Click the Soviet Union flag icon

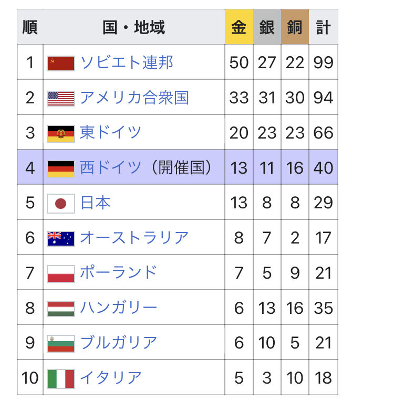click(x=61, y=63)
